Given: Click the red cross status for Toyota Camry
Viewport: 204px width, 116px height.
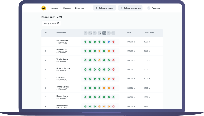Looking at the screenshot, I should pos(113,60).
